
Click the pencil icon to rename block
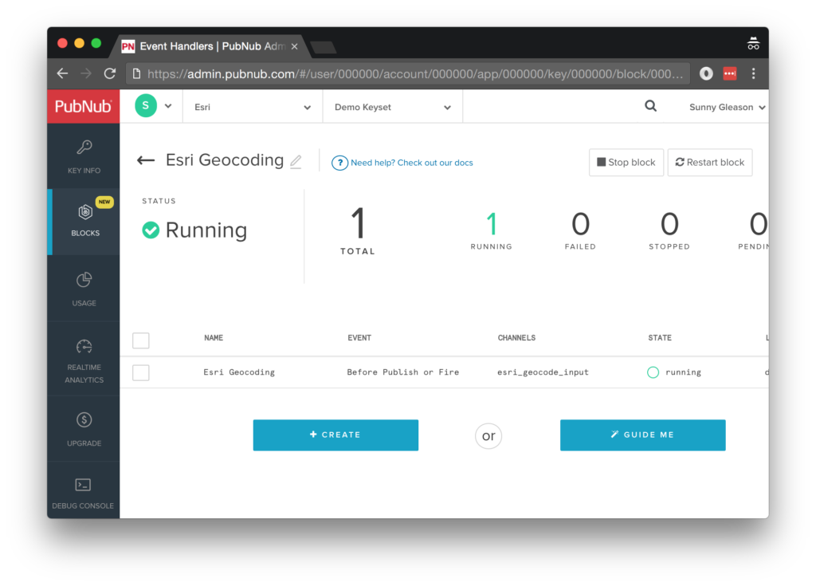click(x=296, y=162)
